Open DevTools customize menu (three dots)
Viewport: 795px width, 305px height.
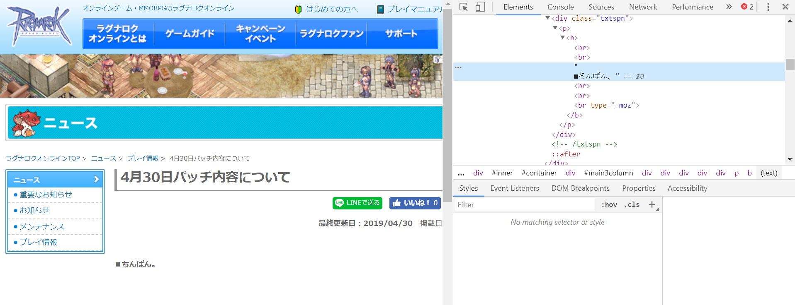[768, 7]
